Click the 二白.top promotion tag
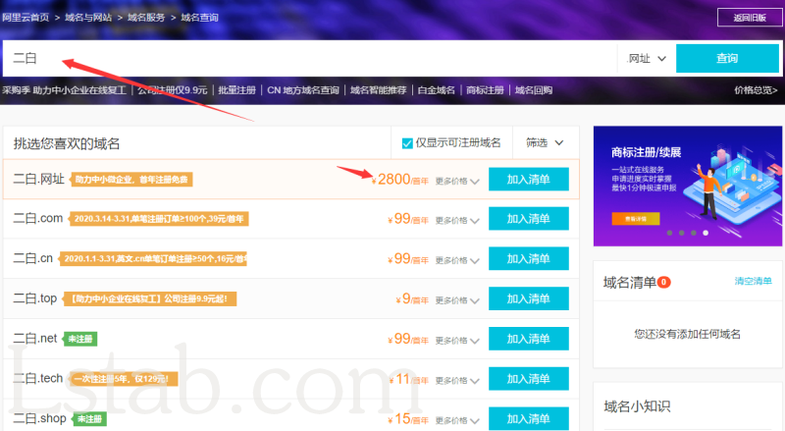The height and width of the screenshot is (431, 785). click(150, 299)
